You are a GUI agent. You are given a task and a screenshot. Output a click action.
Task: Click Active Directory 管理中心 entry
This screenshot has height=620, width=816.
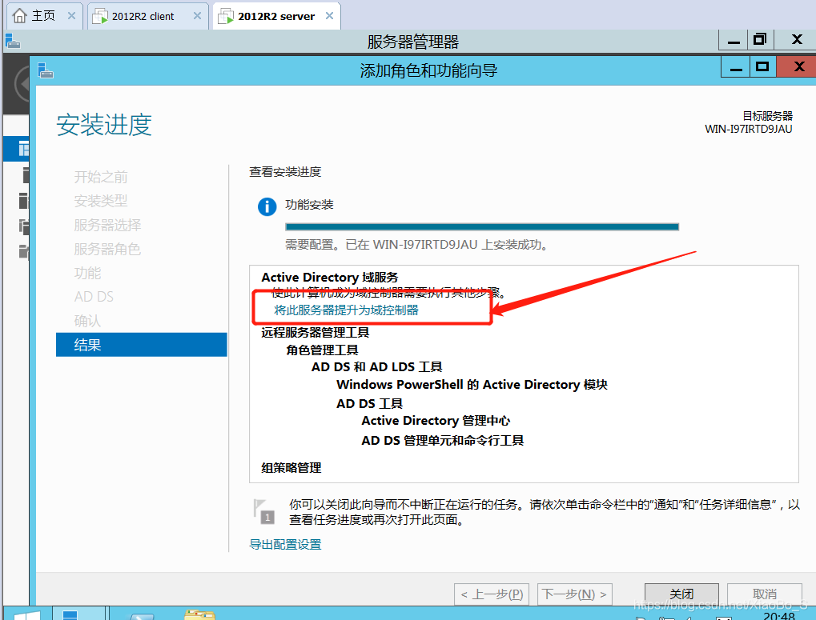tap(436, 421)
